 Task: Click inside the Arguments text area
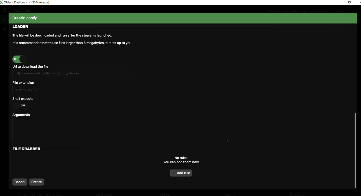(x=120, y=130)
